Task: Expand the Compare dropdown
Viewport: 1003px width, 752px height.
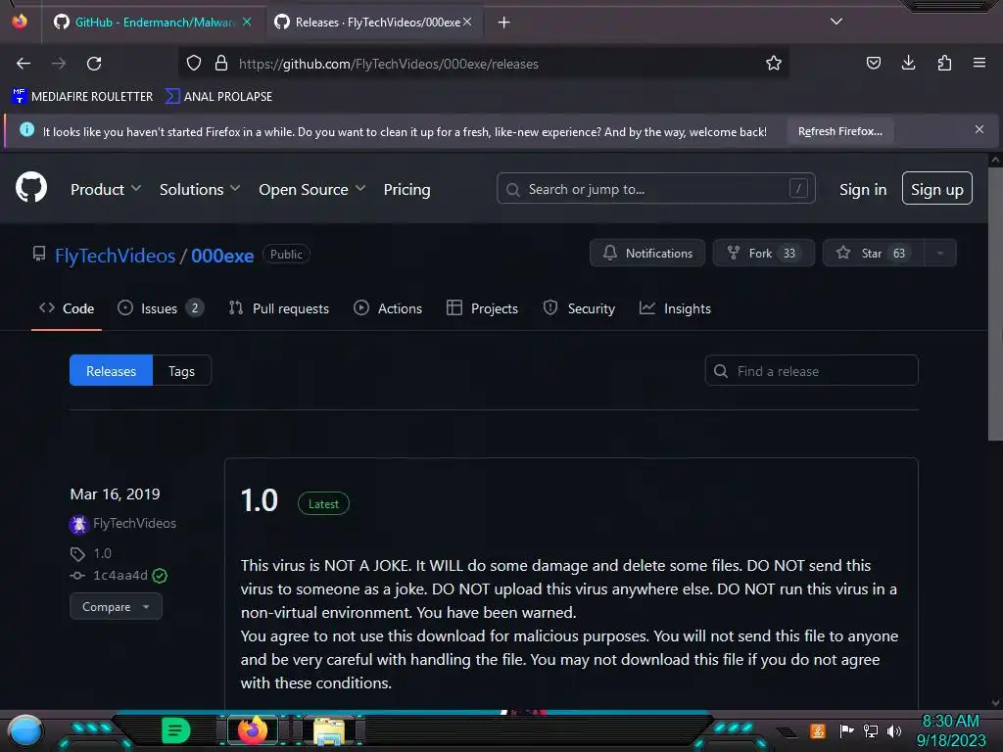Action: click(116, 607)
